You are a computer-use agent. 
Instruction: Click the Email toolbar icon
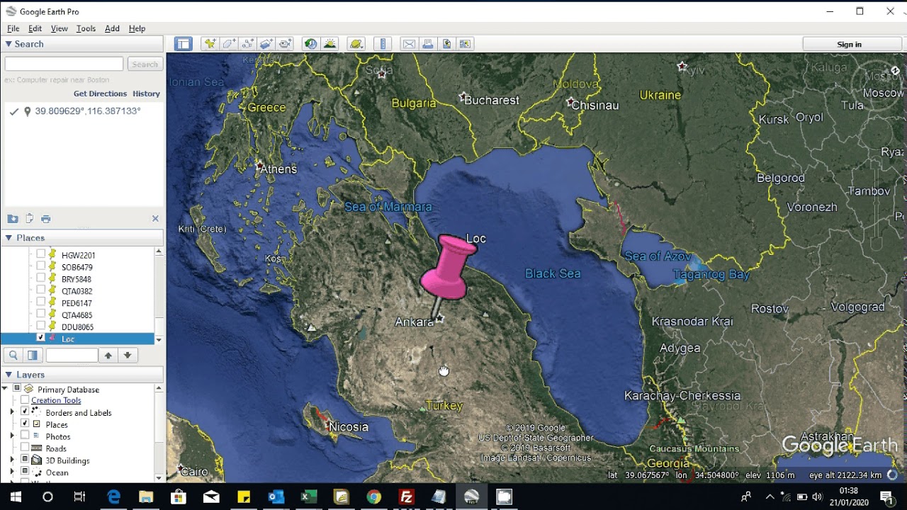(x=409, y=44)
